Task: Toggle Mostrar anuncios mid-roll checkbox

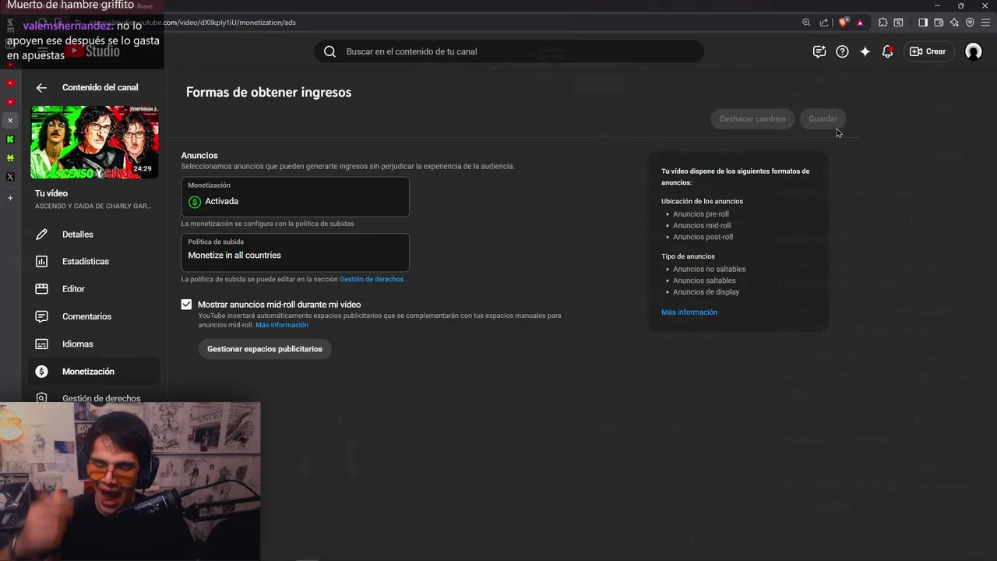Action: [186, 305]
